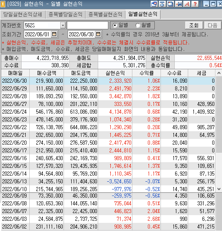Click loss rate -0.52%
This screenshot has width=222, height=231.
click(152, 189)
